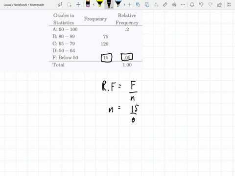Pick the yellow highlighter pen
This screenshot has height=176, width=235.
pos(99,3)
